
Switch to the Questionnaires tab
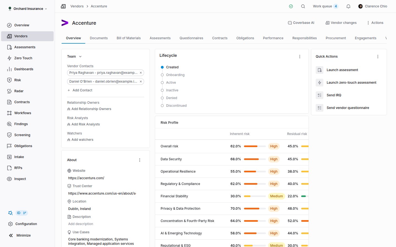191,38
